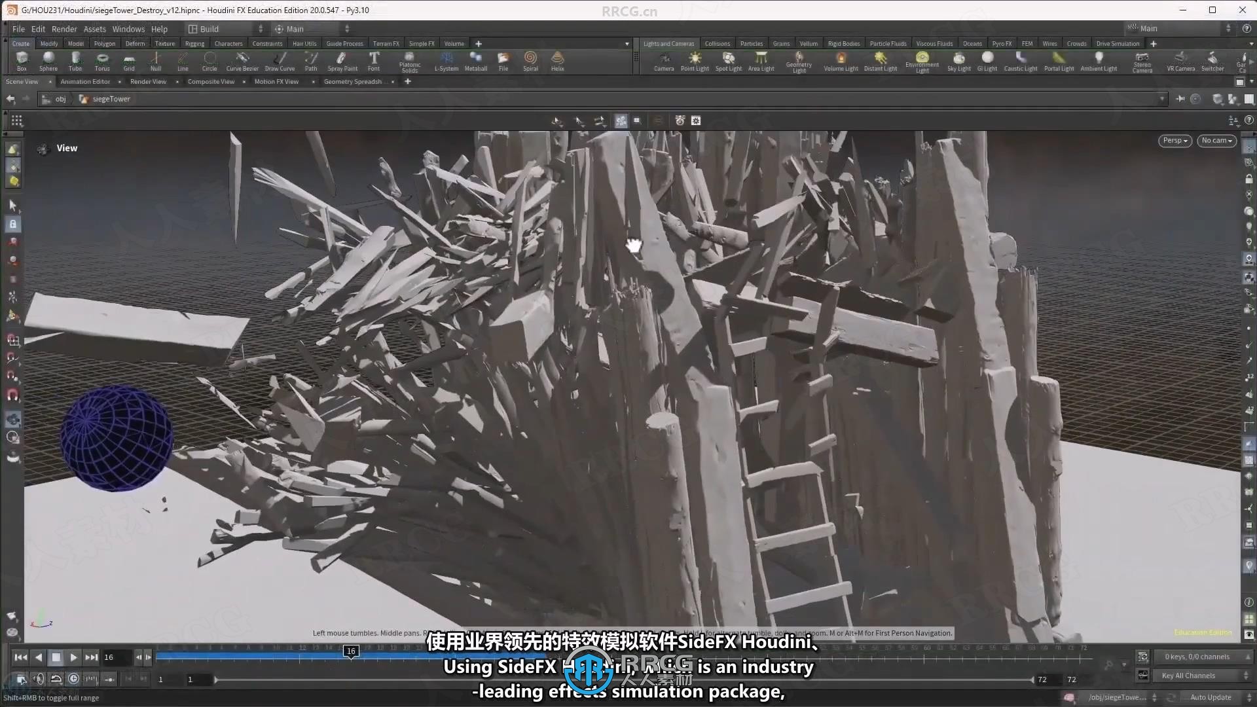Open the viewport help icon
Image resolution: width=1257 pixels, height=707 pixels.
1249,120
